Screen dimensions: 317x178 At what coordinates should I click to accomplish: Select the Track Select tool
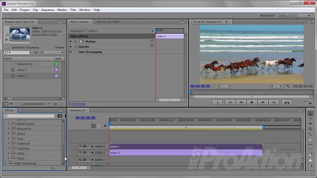[311, 119]
